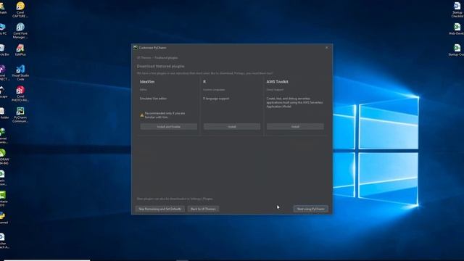The image size is (464, 261).
Task: Close the Customize PyCharm dialog
Action: tap(327, 48)
